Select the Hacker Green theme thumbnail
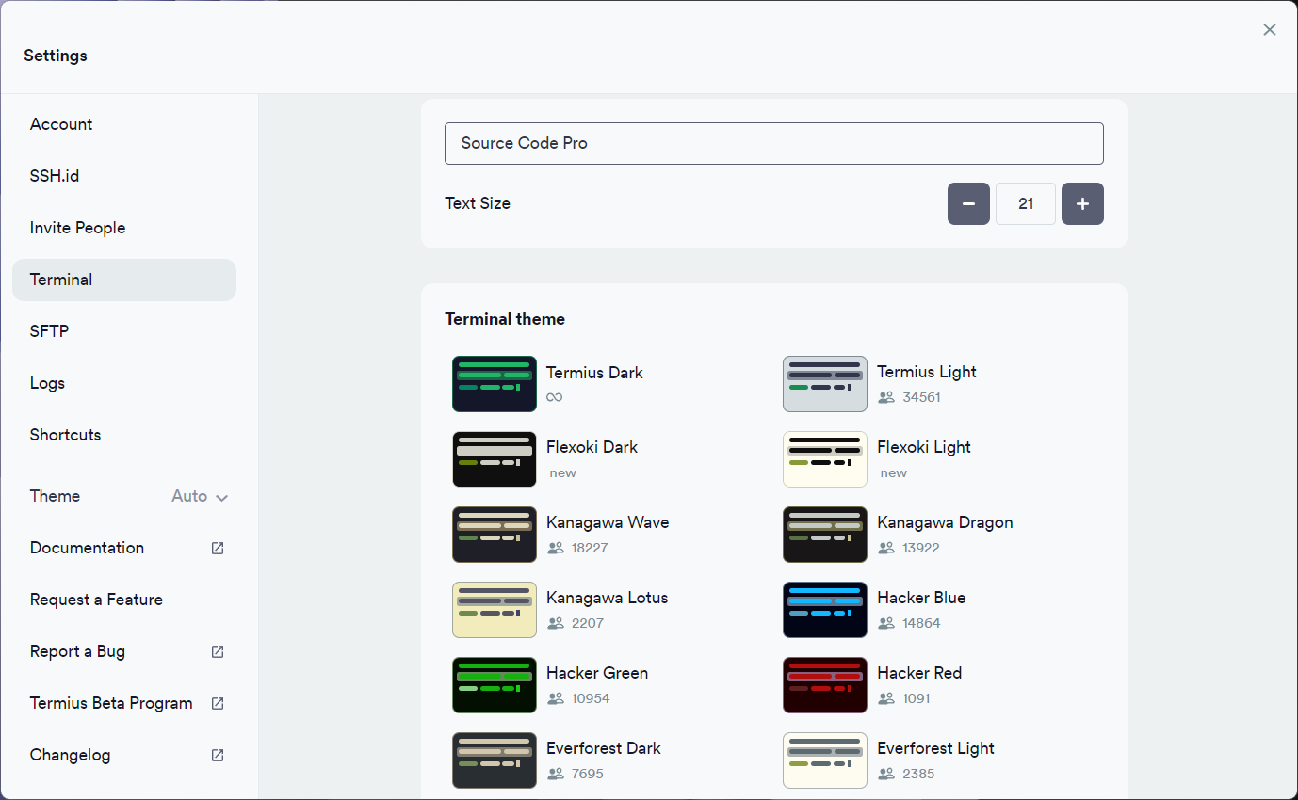1298x800 pixels. [495, 685]
